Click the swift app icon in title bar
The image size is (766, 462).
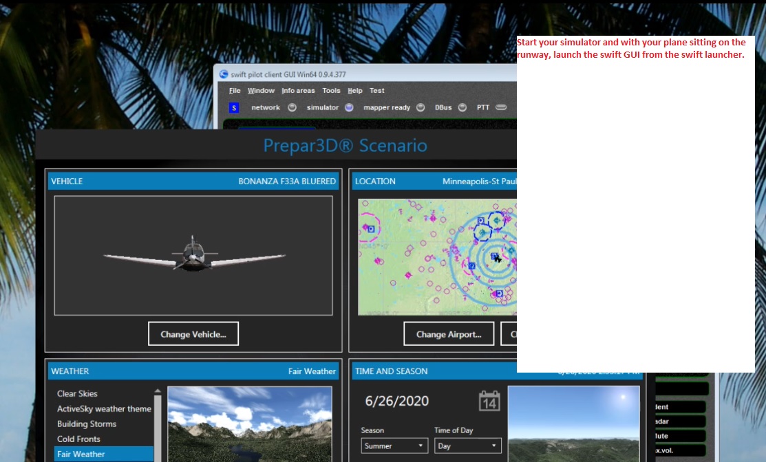coord(224,74)
